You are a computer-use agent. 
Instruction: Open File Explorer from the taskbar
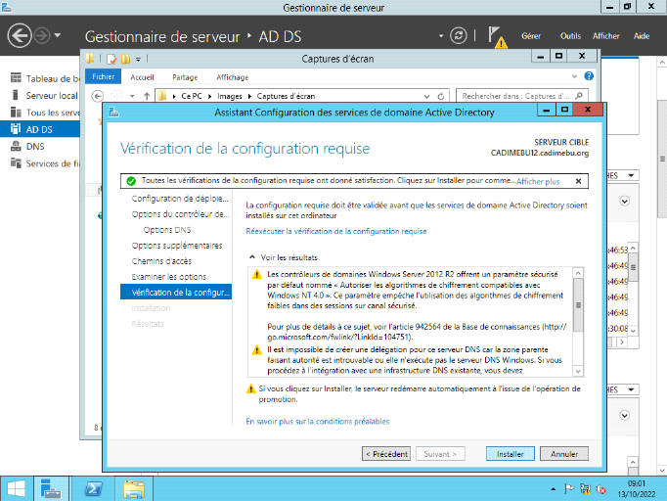click(x=134, y=488)
